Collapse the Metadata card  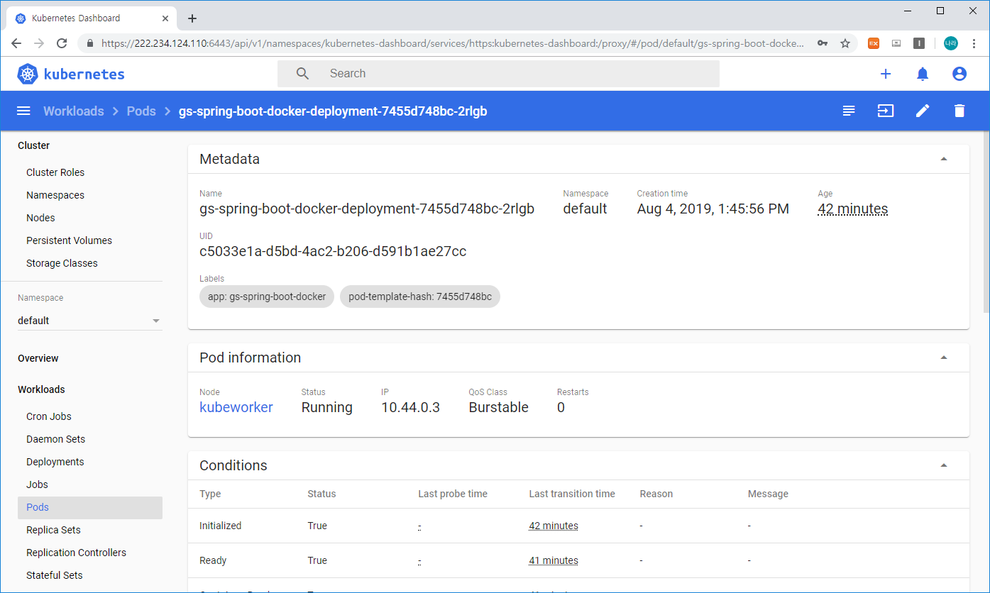coord(944,159)
